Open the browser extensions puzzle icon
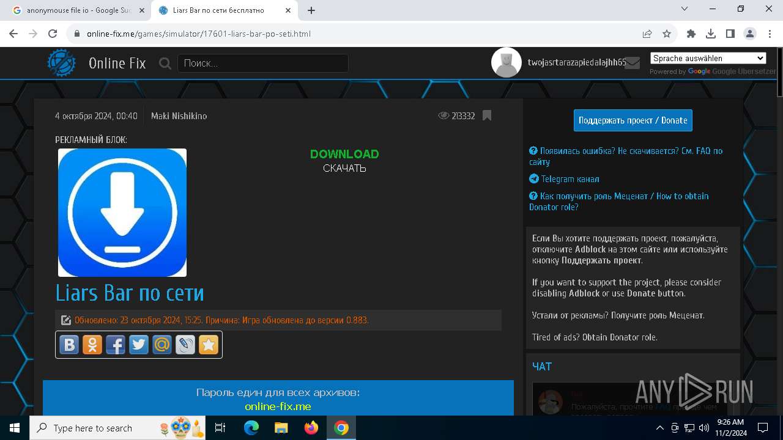The width and height of the screenshot is (783, 440). pyautogui.click(x=691, y=34)
